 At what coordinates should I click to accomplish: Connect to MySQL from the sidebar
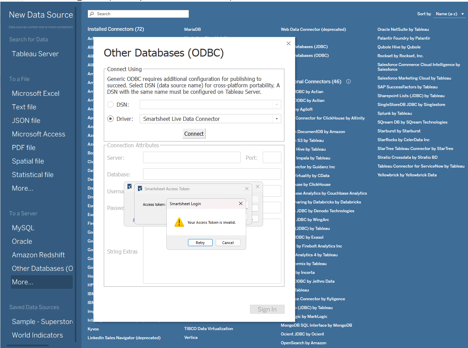coord(23,228)
